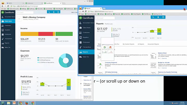Click the Company Snapshot report thumbnail

pyautogui.click(x=100, y=65)
